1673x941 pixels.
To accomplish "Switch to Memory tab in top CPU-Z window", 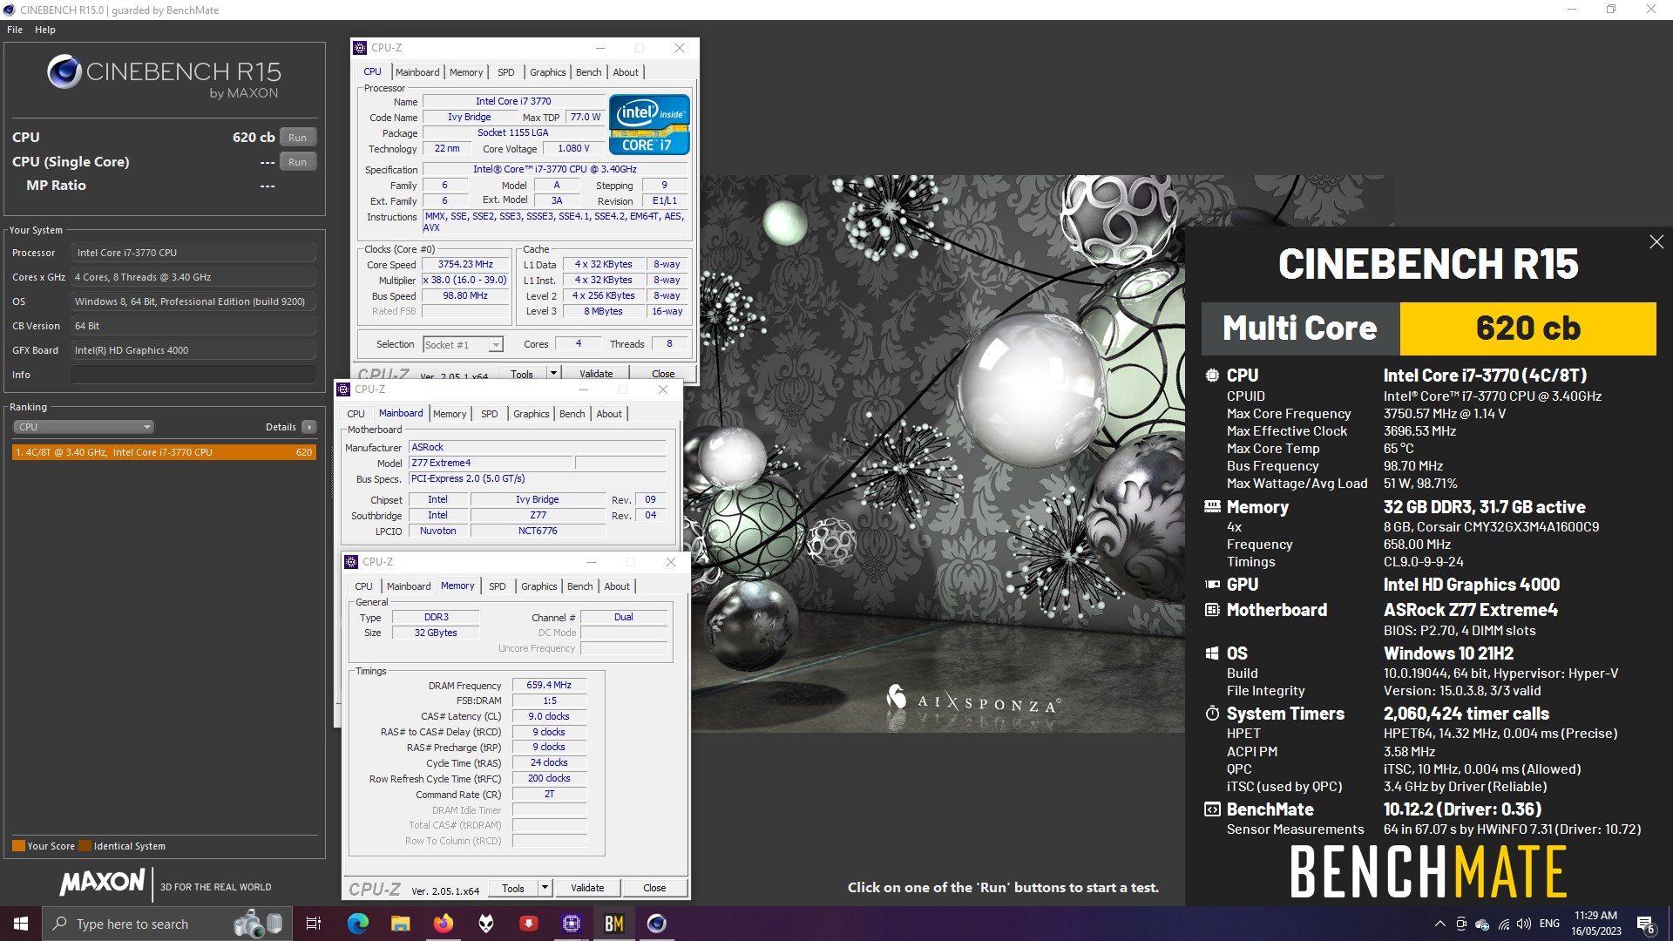I will coord(466,72).
